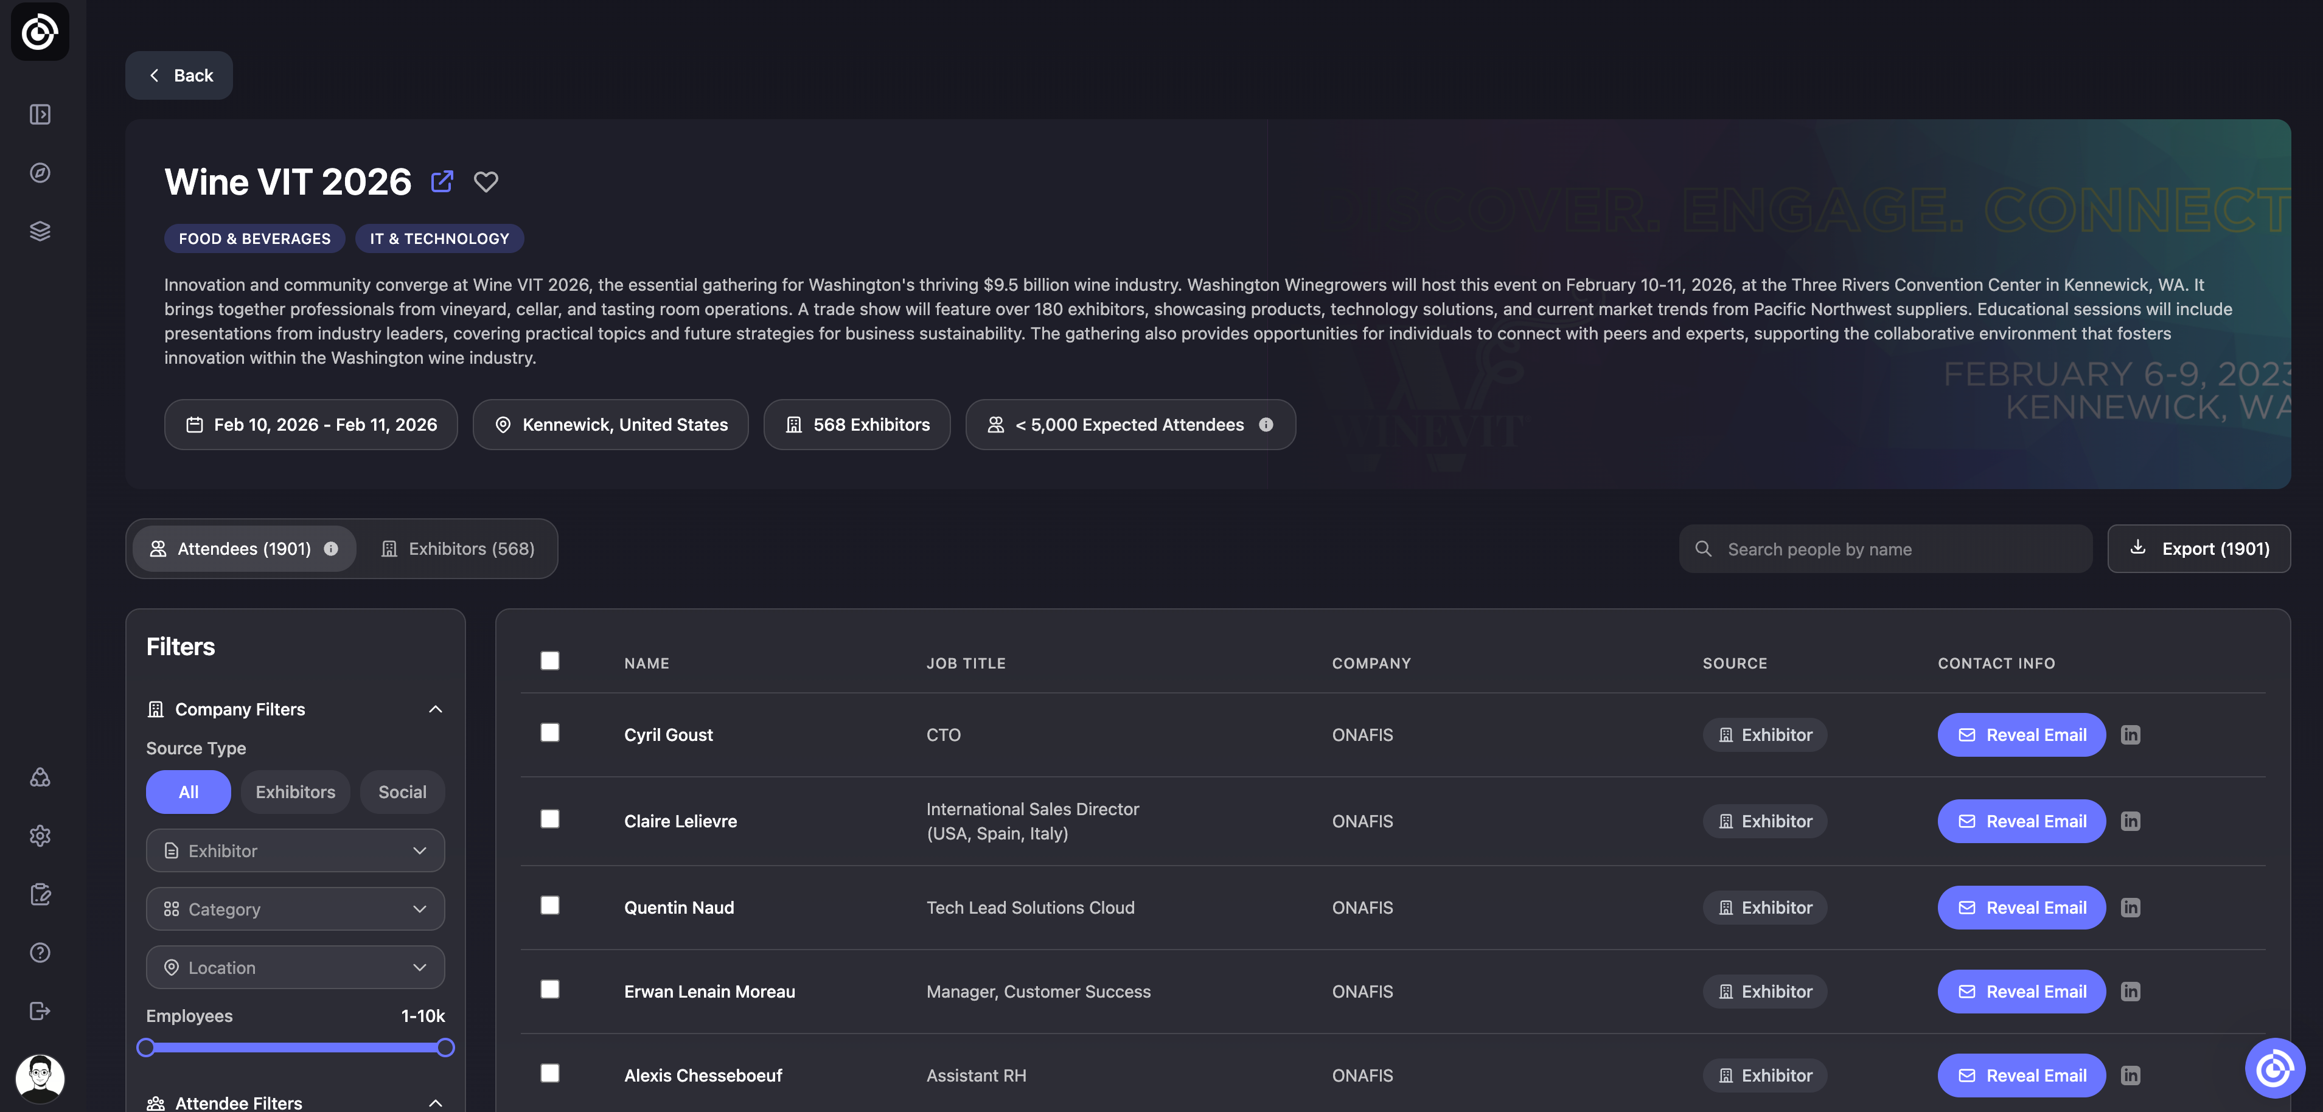Image resolution: width=2323 pixels, height=1112 pixels.
Task: Select the Social source type filter
Action: 402,792
